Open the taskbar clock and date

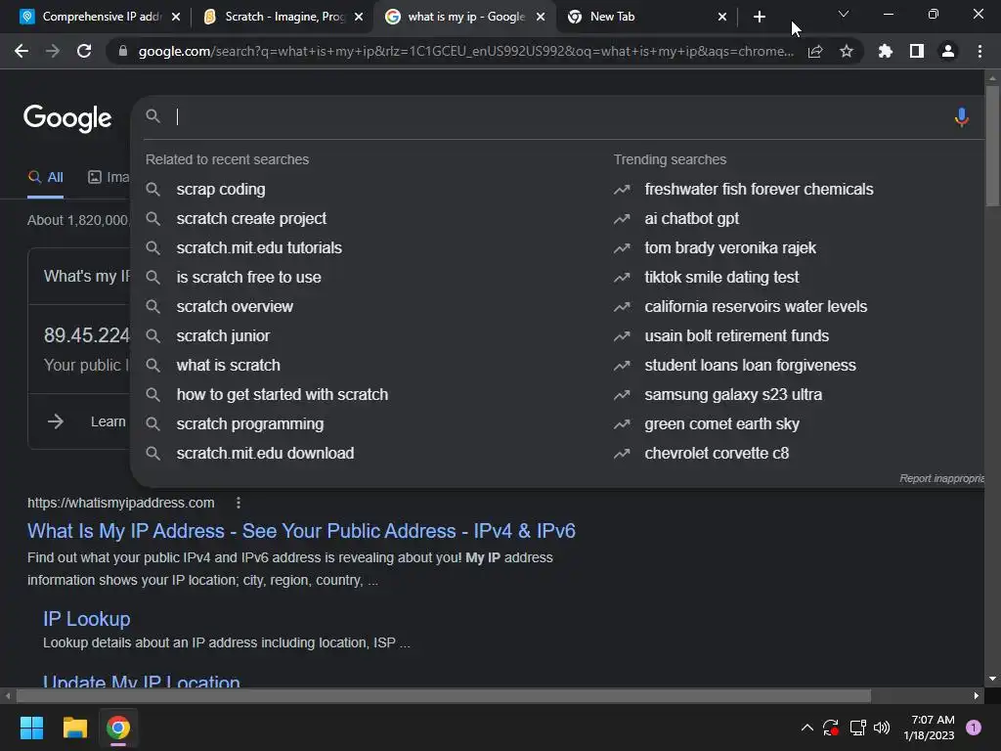click(x=929, y=728)
